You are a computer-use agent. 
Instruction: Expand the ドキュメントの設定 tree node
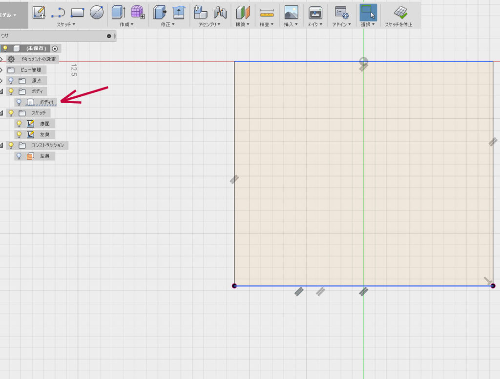[1, 59]
